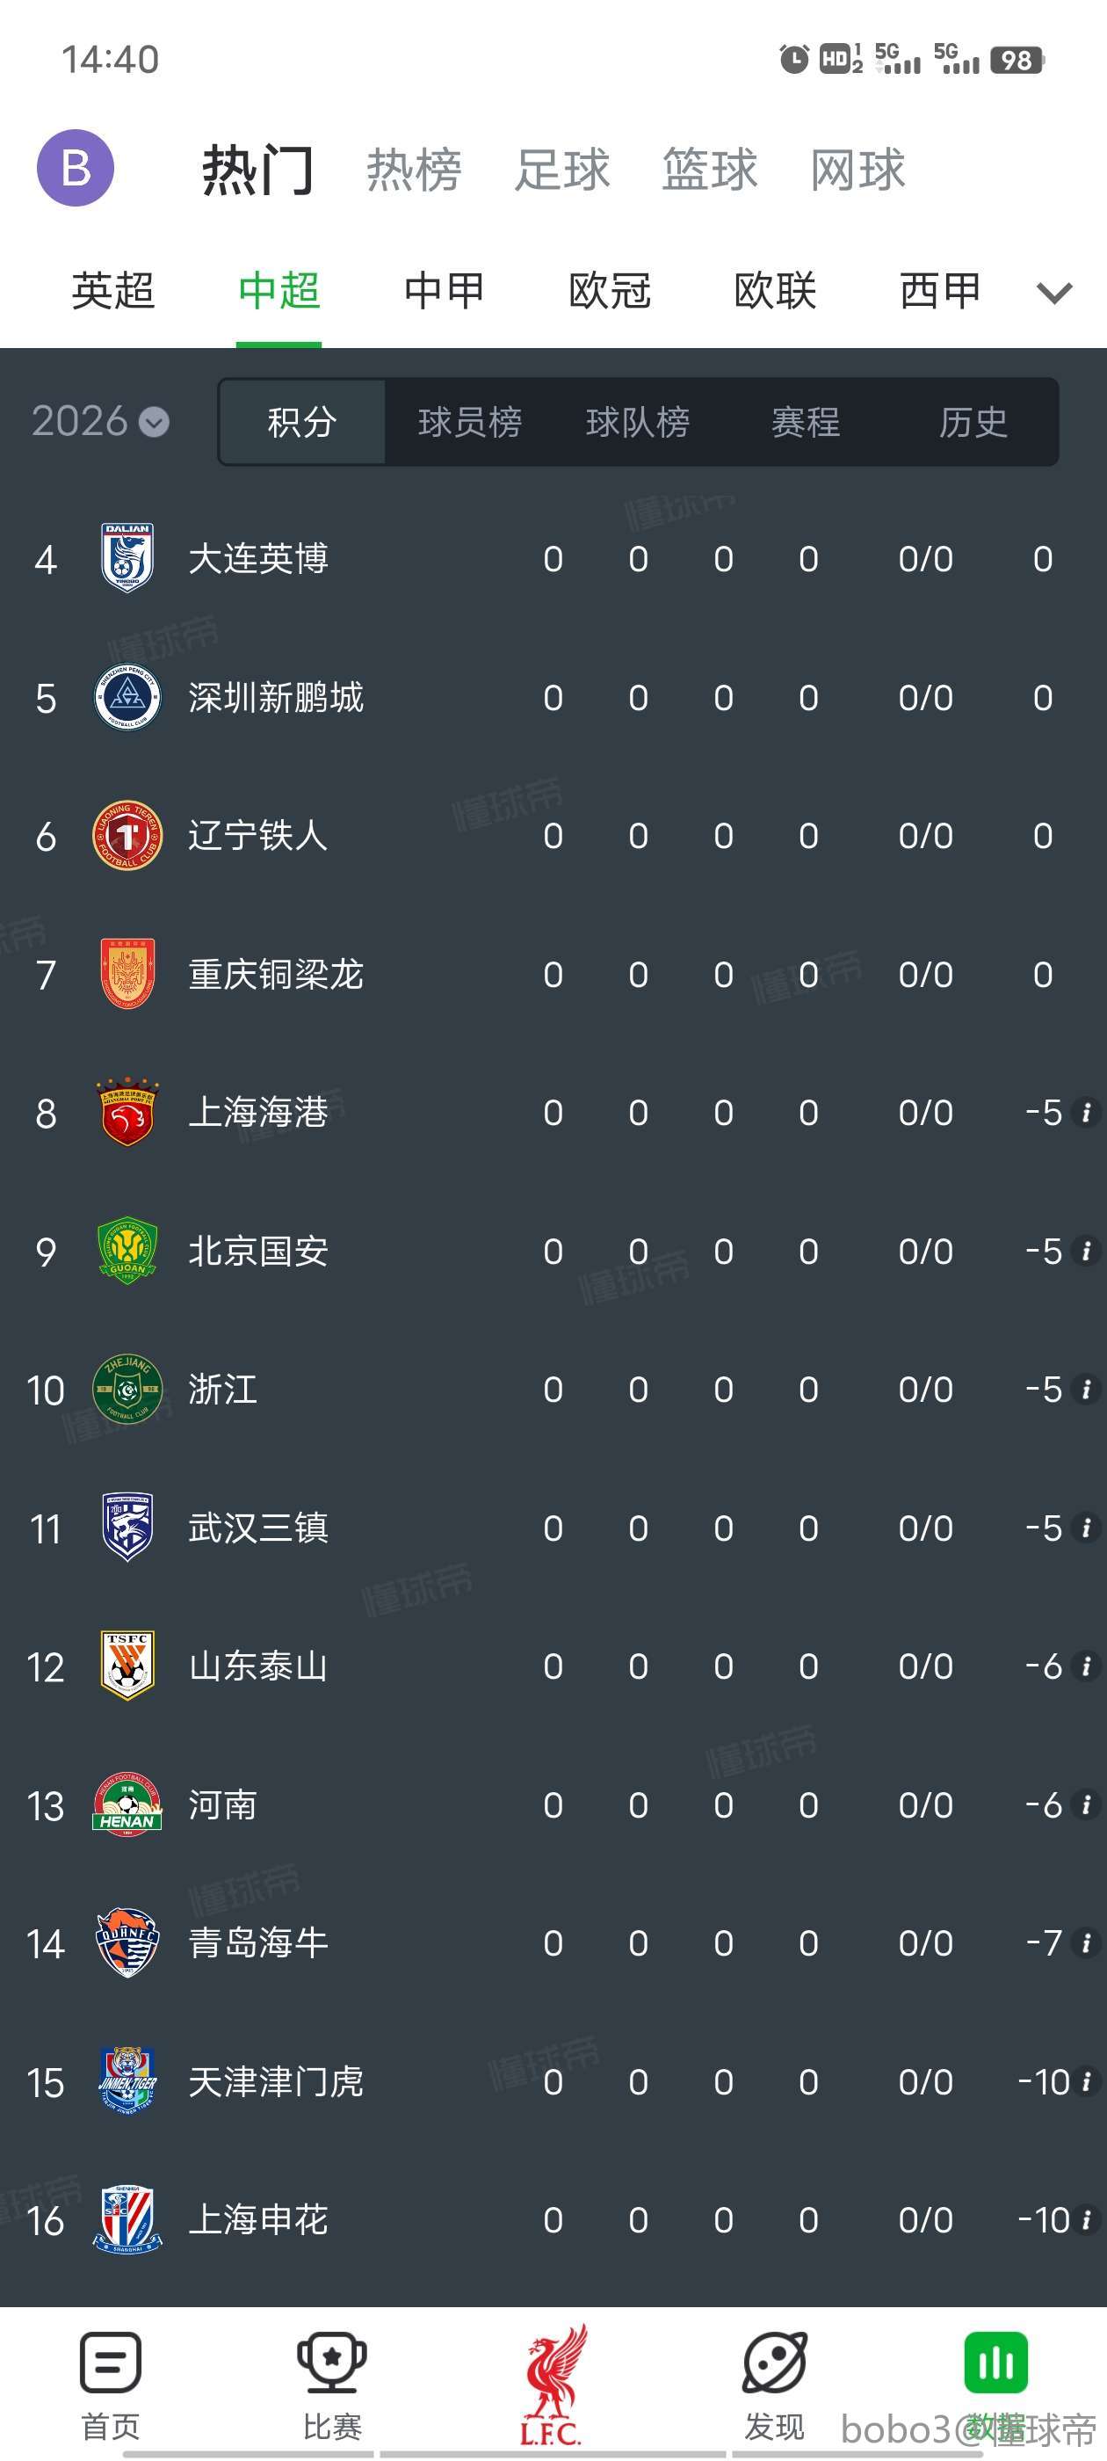This screenshot has height=2461, width=1107.
Task: Open the 上海申花 team row
Action: (258, 2219)
